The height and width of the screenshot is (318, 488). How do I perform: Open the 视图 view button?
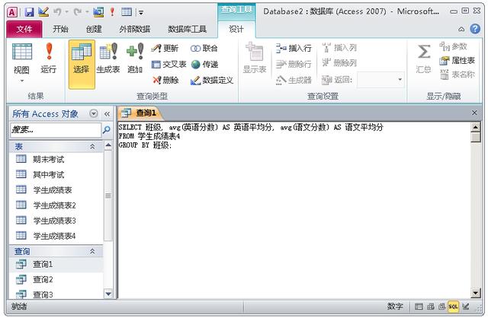click(x=22, y=59)
